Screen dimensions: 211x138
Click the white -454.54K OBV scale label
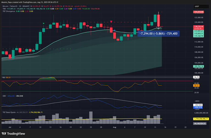tap(198, 105)
